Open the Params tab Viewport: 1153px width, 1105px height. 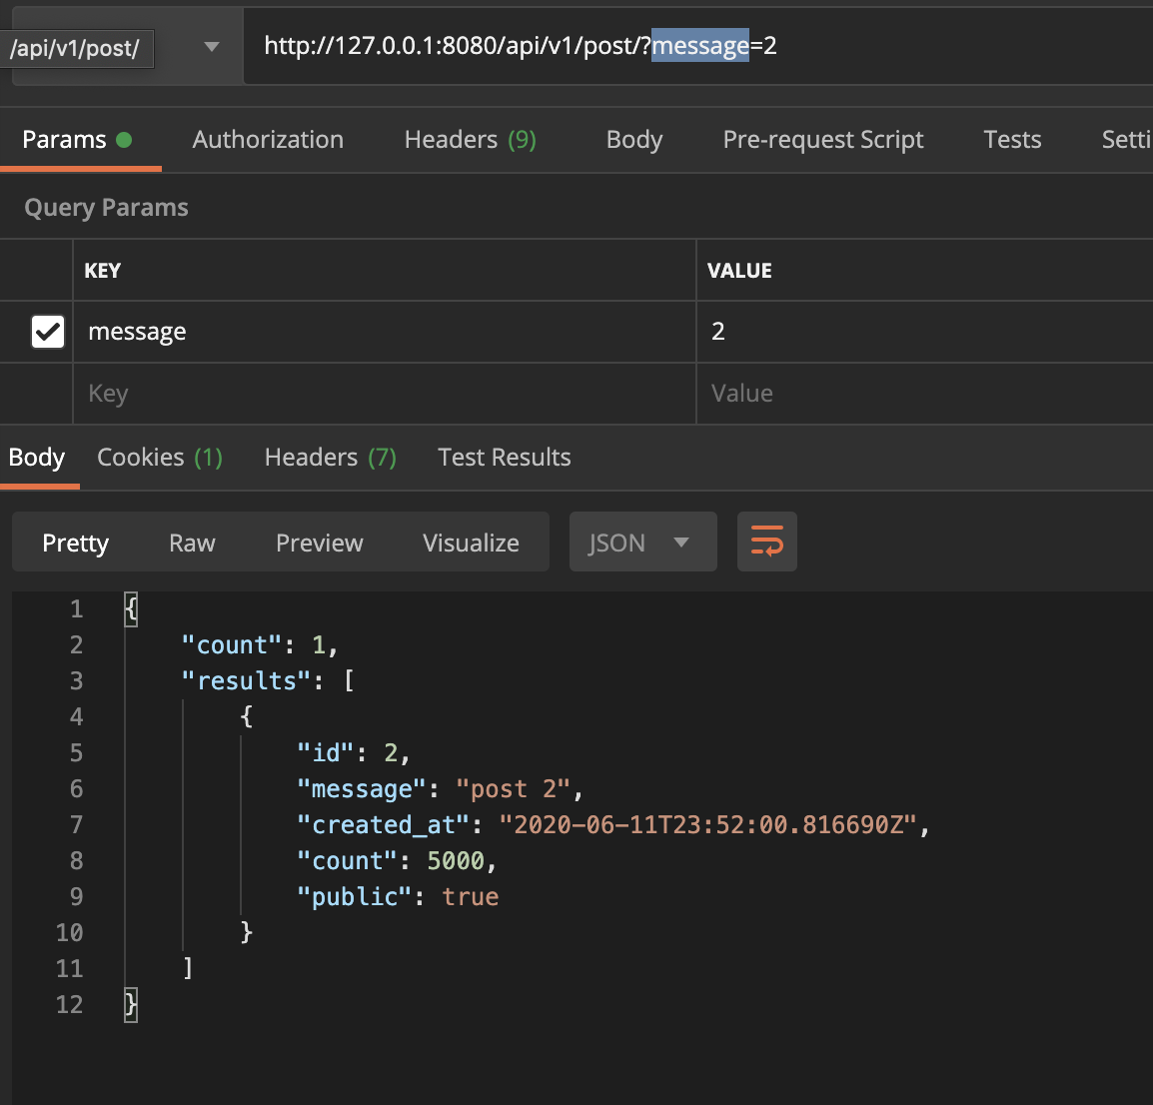coord(77,140)
